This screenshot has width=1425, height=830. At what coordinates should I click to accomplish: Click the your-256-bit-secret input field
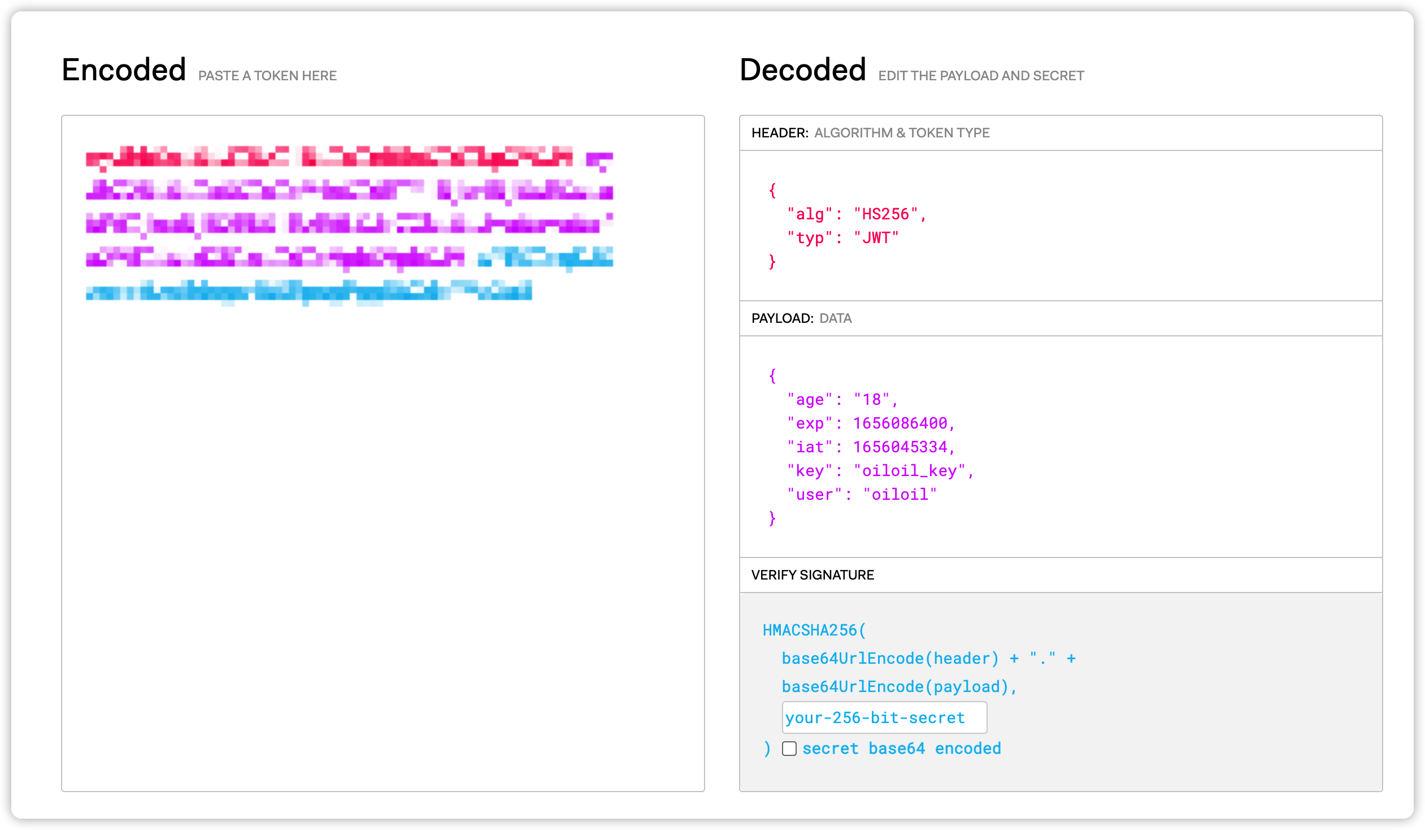point(884,717)
